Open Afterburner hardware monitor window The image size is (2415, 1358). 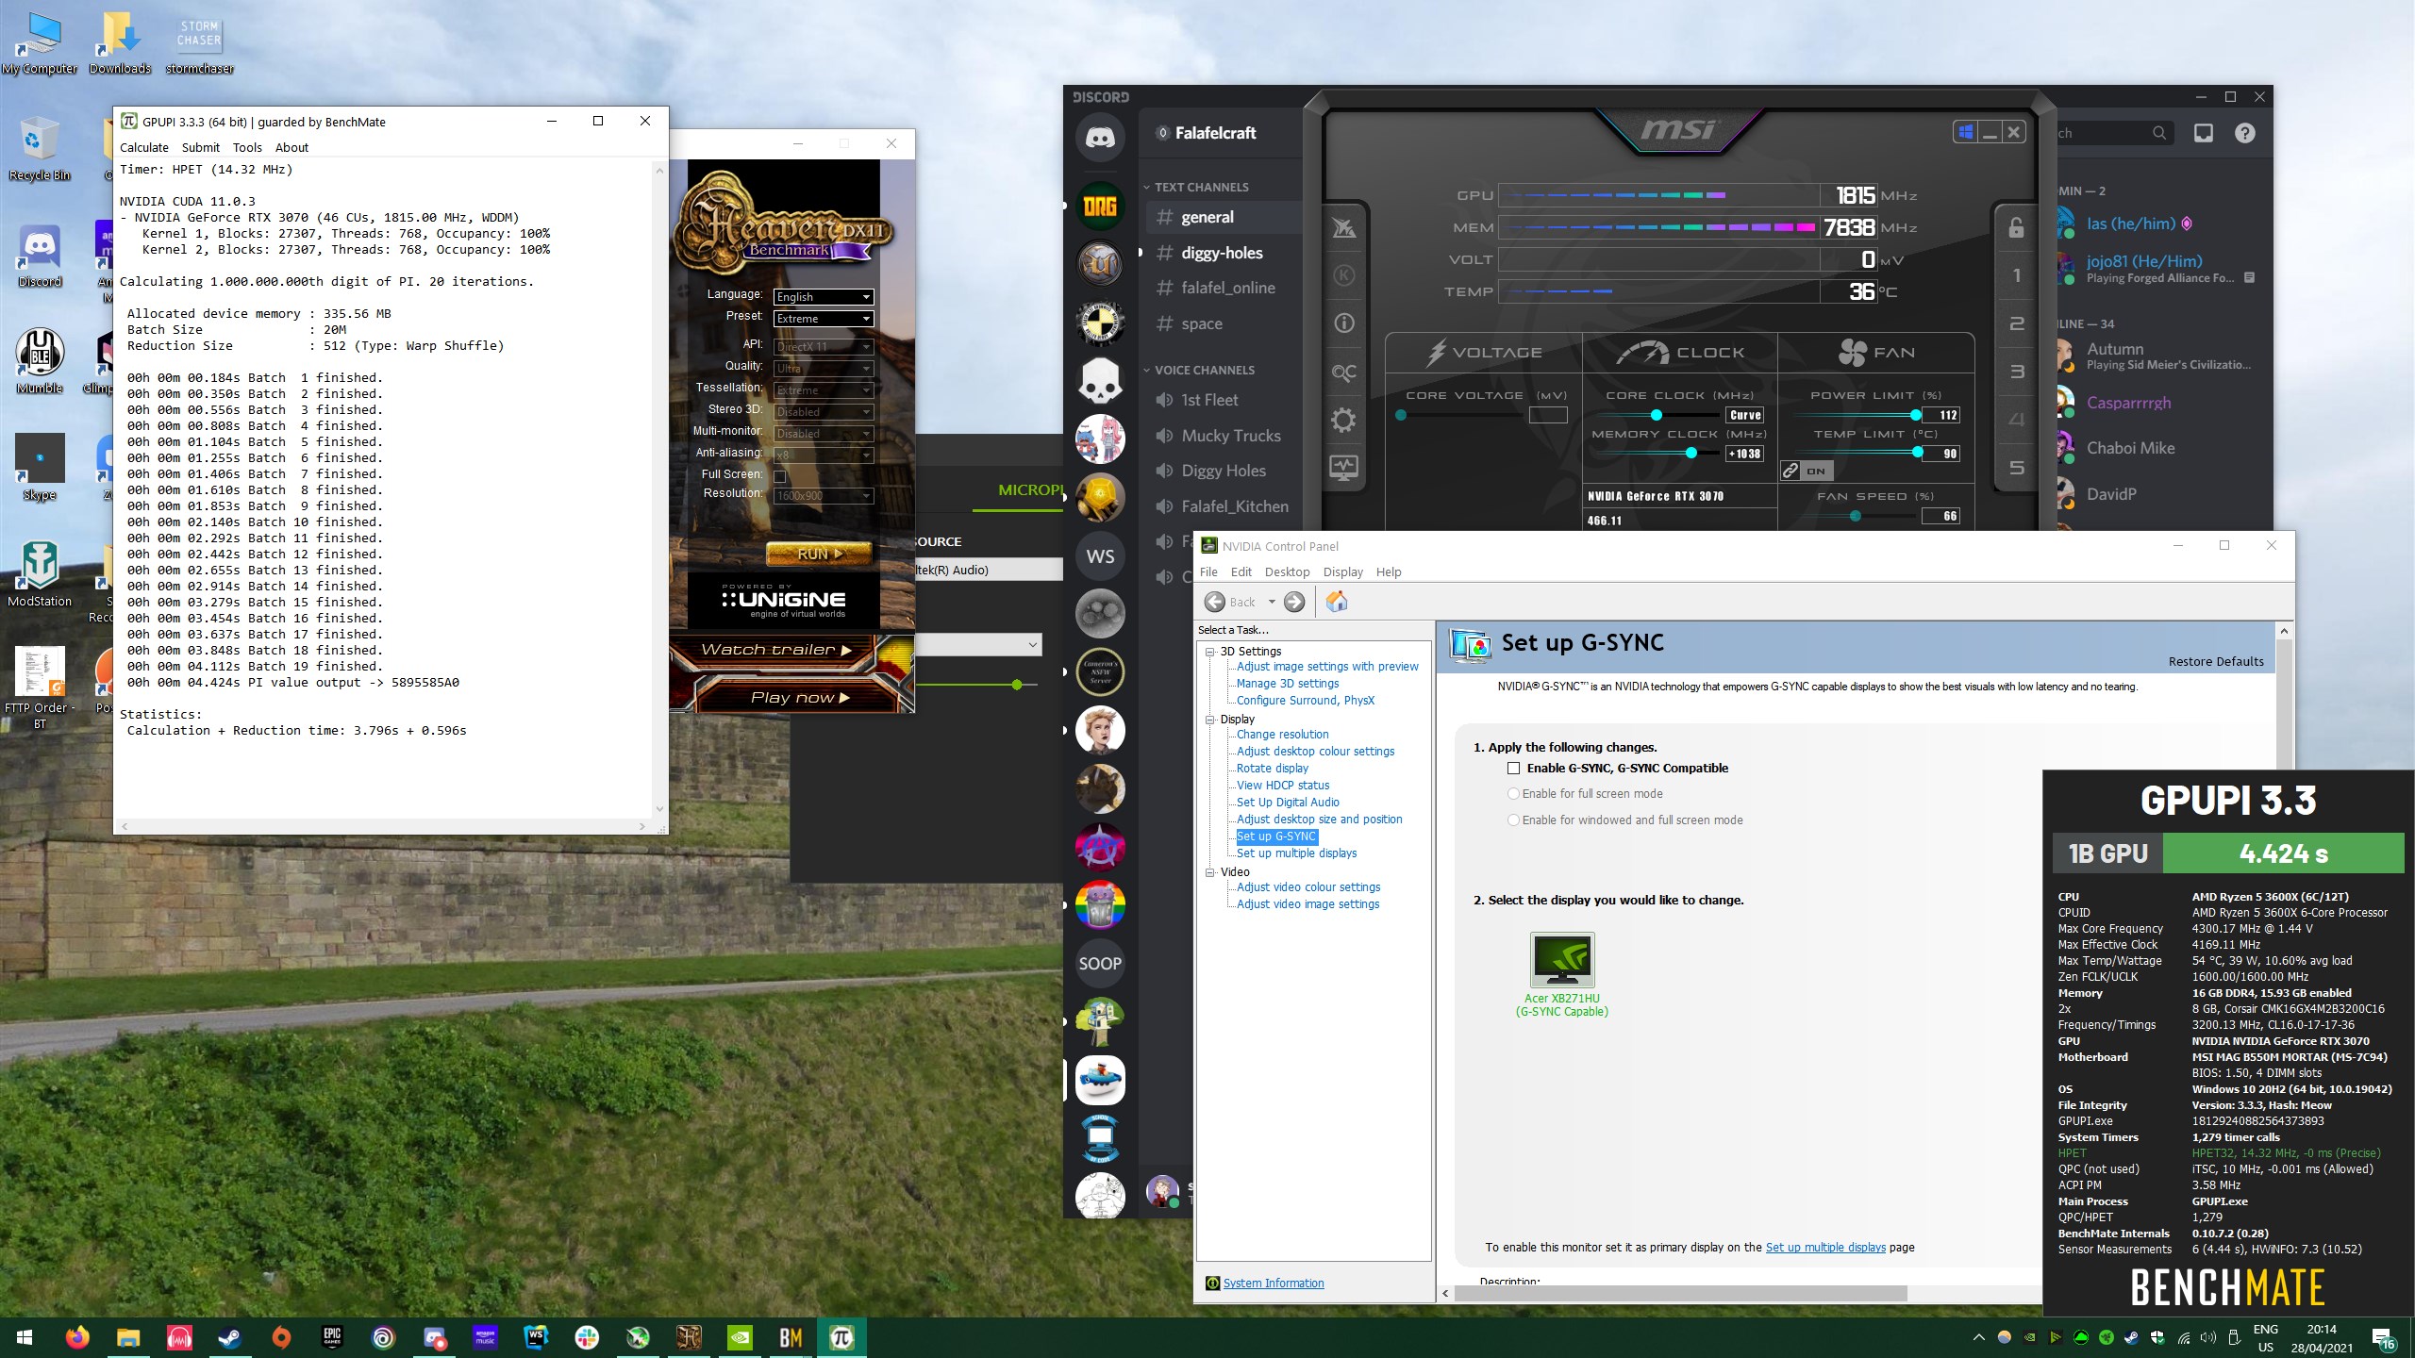pos(1343,468)
